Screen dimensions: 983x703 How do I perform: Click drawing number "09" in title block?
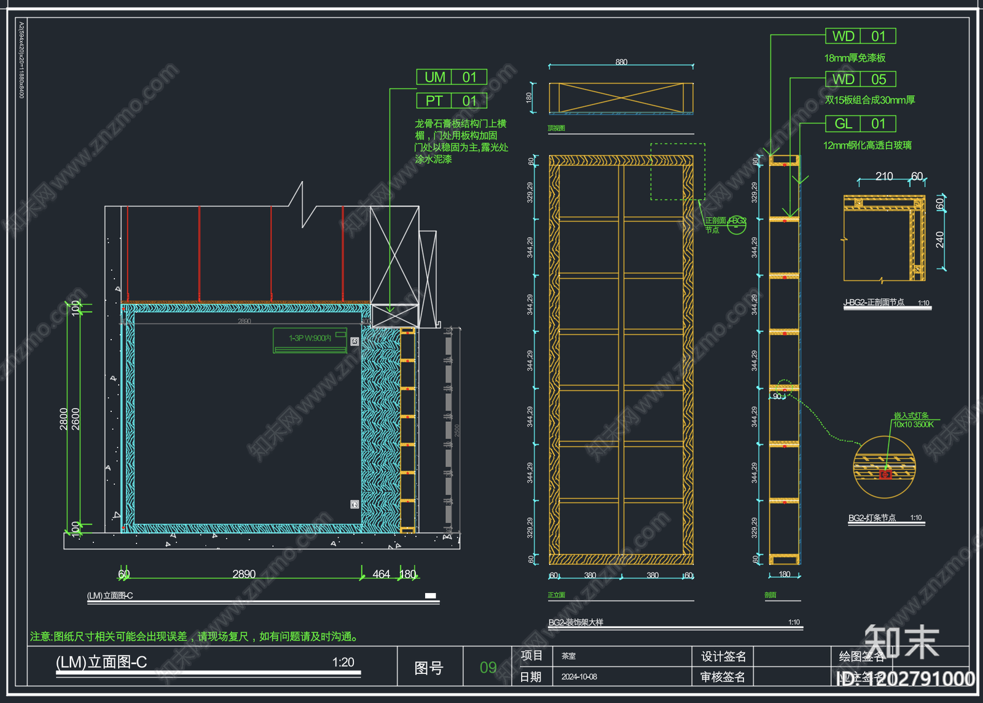[488, 667]
